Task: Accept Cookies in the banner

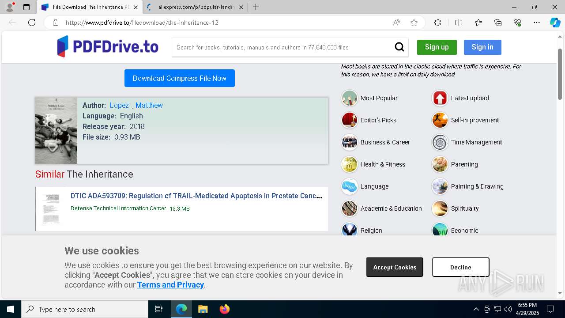Action: 395,267
